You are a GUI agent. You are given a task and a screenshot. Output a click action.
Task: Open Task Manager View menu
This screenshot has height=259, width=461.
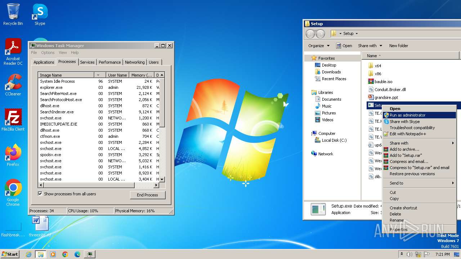click(x=63, y=53)
